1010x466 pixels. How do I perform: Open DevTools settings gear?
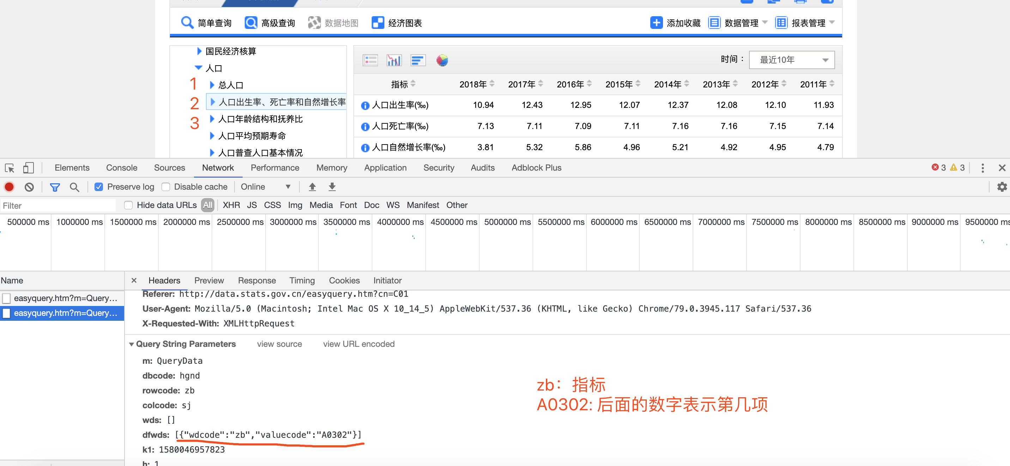[1002, 187]
